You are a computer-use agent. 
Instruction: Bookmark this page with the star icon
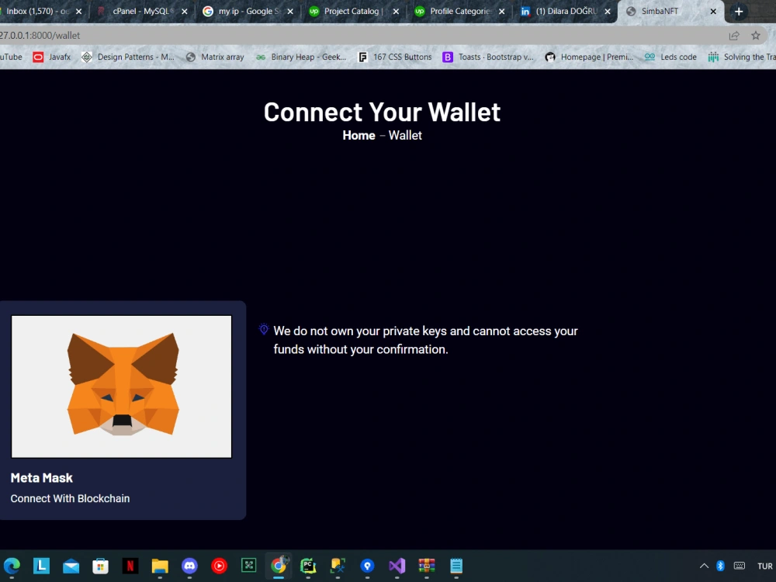pyautogui.click(x=756, y=35)
